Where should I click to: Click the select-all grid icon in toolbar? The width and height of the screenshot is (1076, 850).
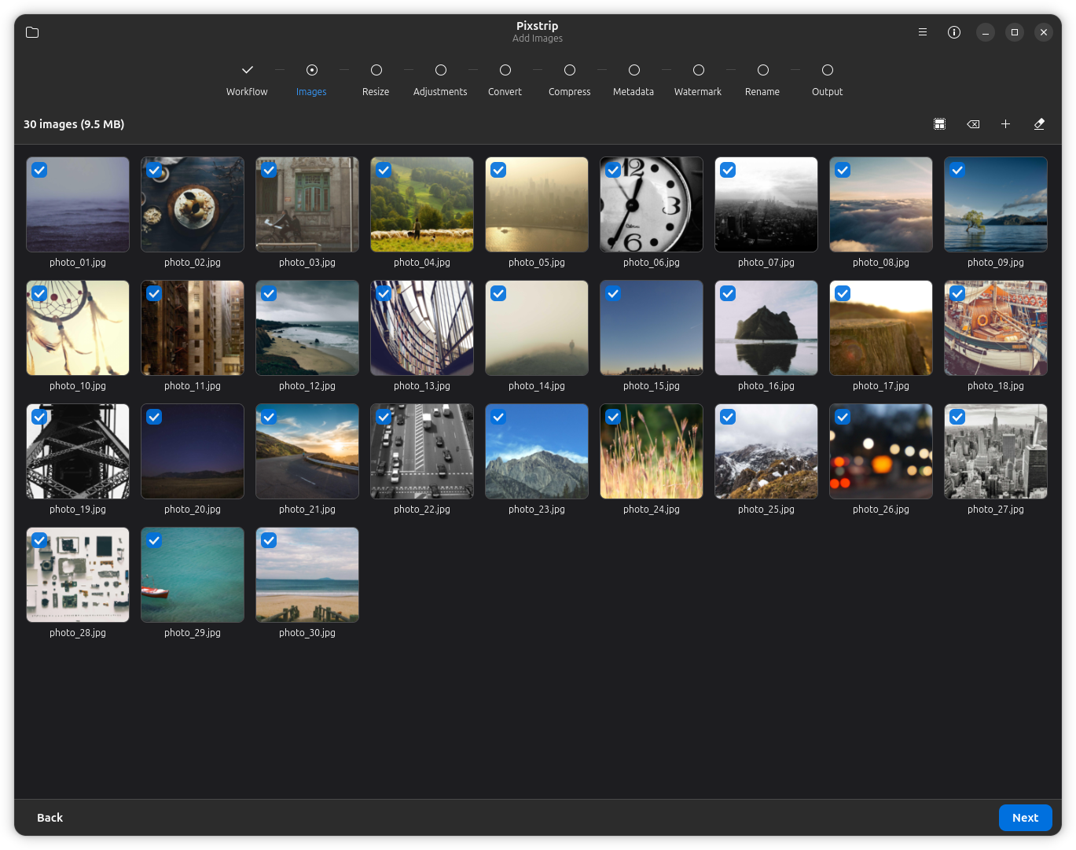[x=939, y=124]
